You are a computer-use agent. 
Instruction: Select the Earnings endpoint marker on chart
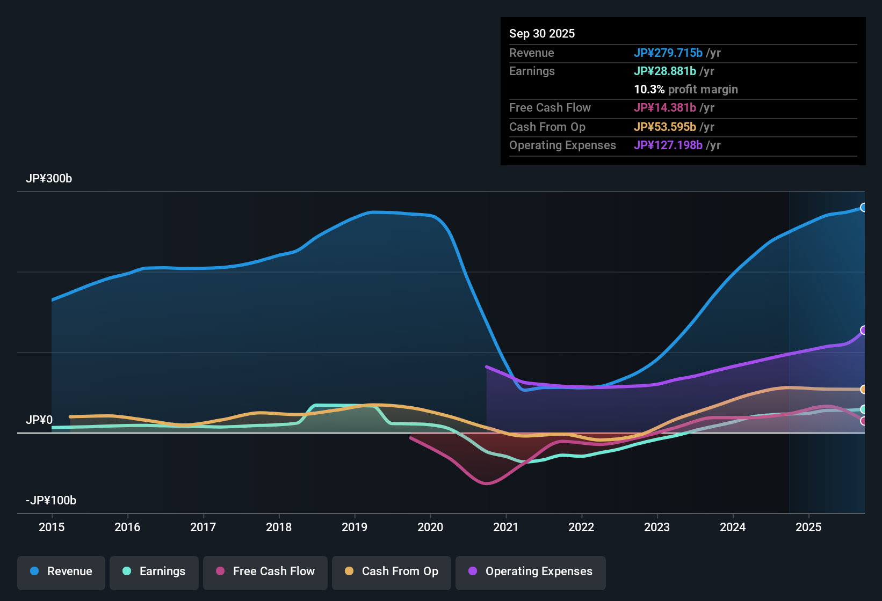click(x=863, y=409)
